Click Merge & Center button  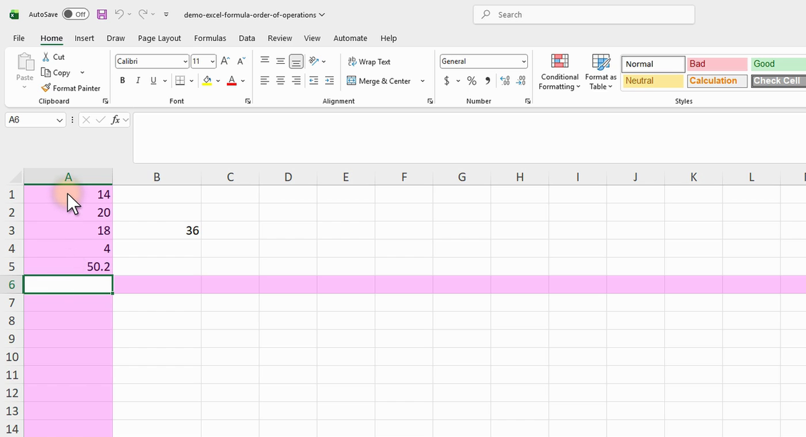pyautogui.click(x=379, y=81)
